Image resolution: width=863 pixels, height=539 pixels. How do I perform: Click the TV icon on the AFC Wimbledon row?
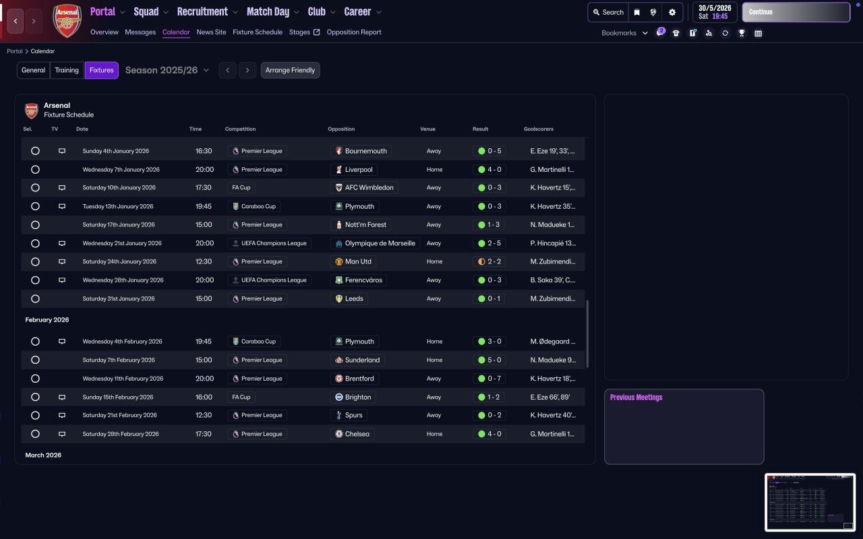[62, 188]
